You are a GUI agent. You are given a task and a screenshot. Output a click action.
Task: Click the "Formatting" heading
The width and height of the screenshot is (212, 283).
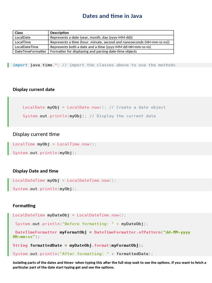coord(24,206)
